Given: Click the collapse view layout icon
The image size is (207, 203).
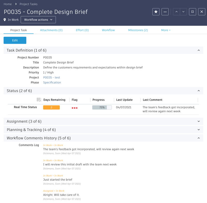Looking at the screenshot, I should click(193, 12).
